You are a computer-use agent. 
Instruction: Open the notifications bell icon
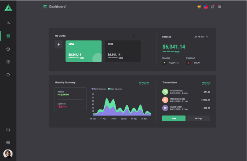pos(213,7)
